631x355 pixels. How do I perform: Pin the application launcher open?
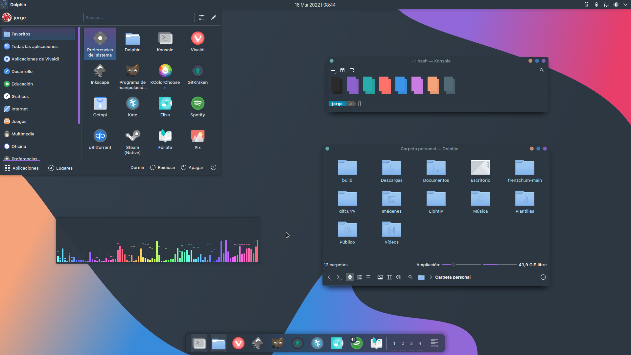click(x=214, y=17)
